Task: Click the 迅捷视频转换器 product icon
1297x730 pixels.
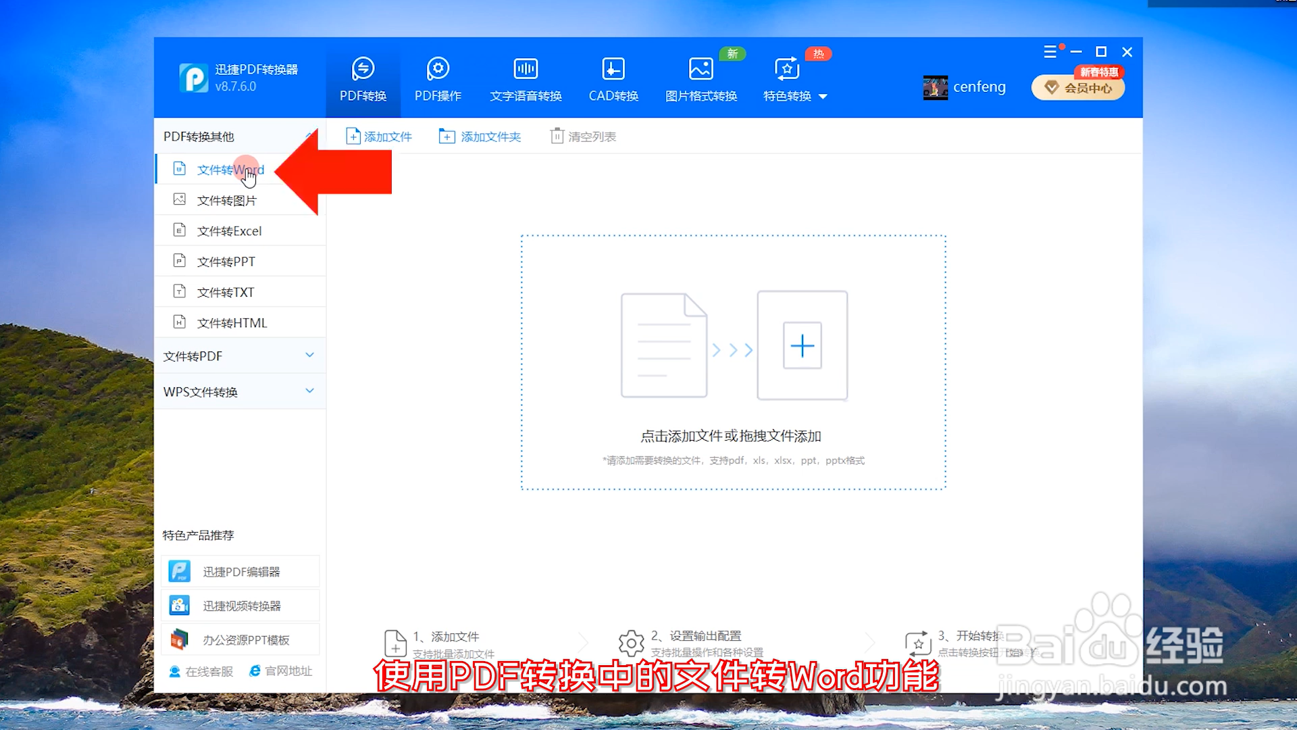Action: pos(179,605)
